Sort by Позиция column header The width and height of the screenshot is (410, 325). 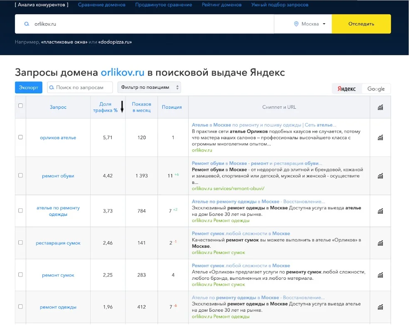pos(172,107)
